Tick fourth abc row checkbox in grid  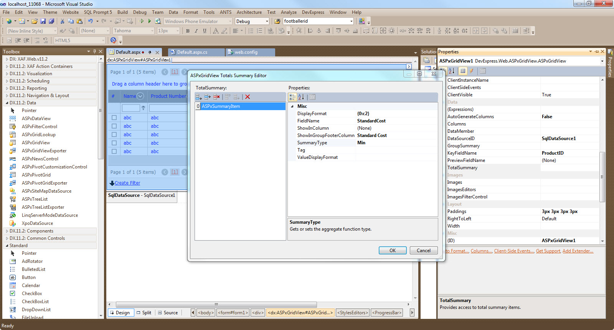coord(114,143)
